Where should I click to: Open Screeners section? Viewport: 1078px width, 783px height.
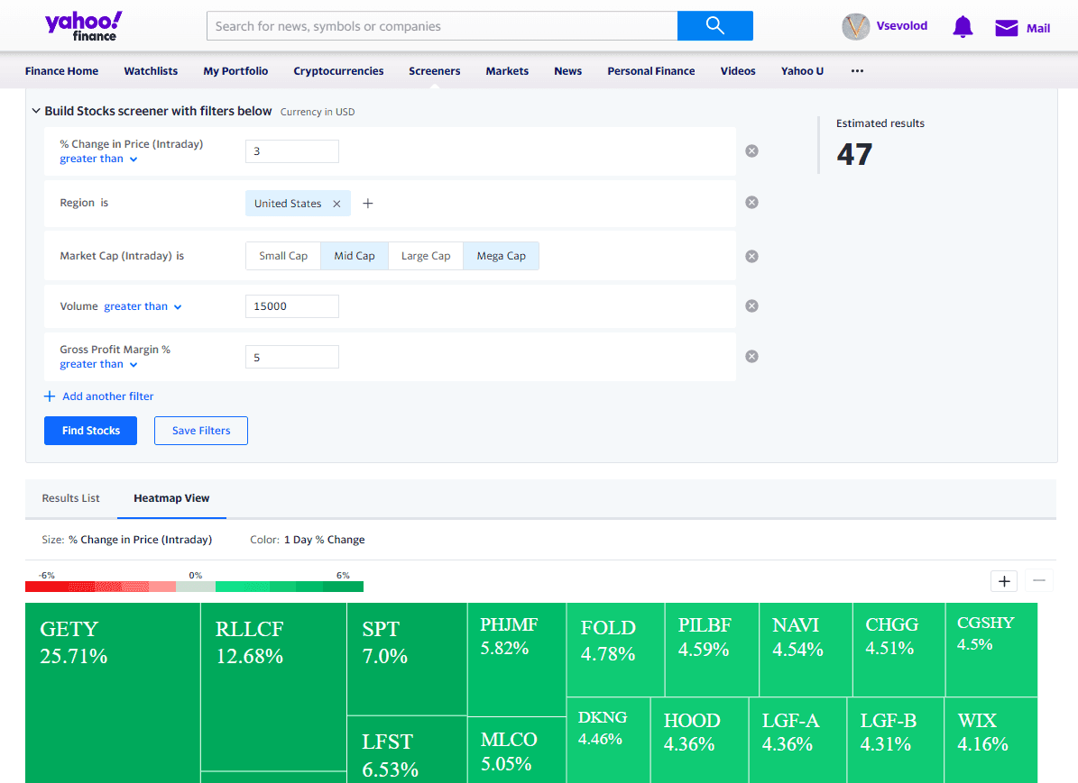coord(435,71)
